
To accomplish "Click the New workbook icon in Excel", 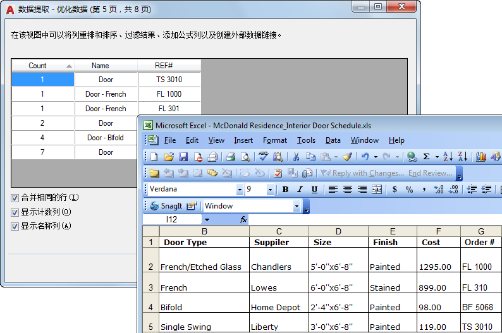I will 154,157.
